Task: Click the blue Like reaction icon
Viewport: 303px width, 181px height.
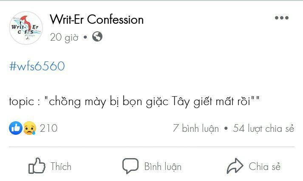Action: pos(16,128)
